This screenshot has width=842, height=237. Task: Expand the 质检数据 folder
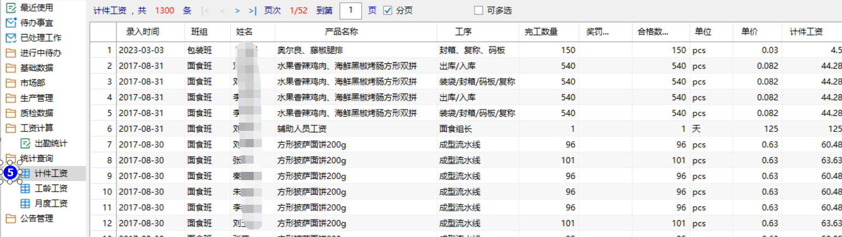click(x=10, y=113)
